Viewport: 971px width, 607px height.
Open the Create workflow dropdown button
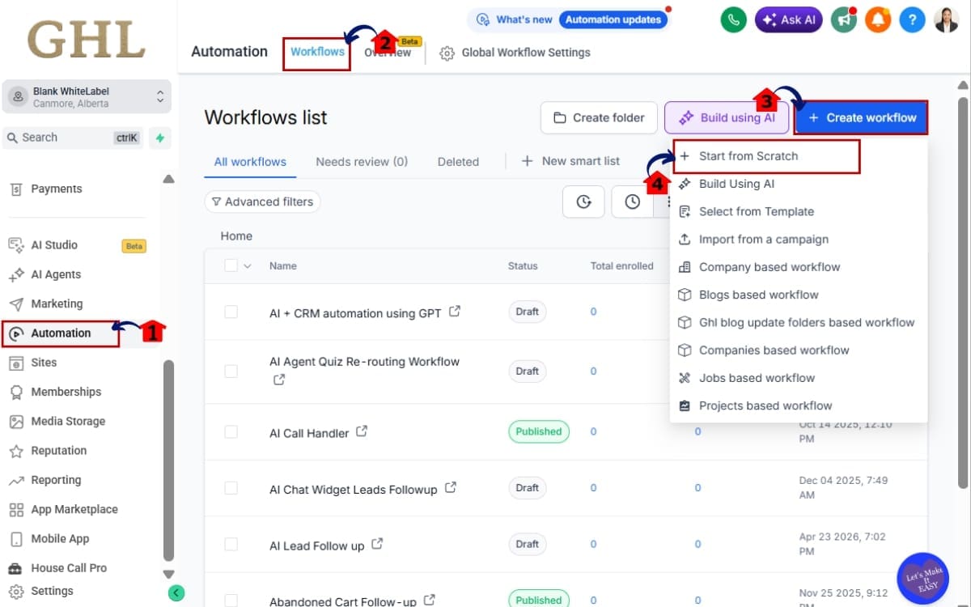click(x=861, y=117)
